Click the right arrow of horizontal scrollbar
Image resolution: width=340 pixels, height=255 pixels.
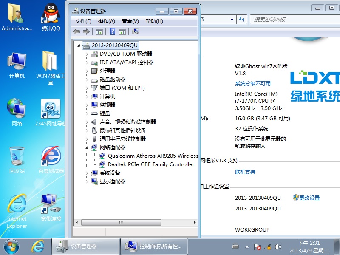pos(195,222)
